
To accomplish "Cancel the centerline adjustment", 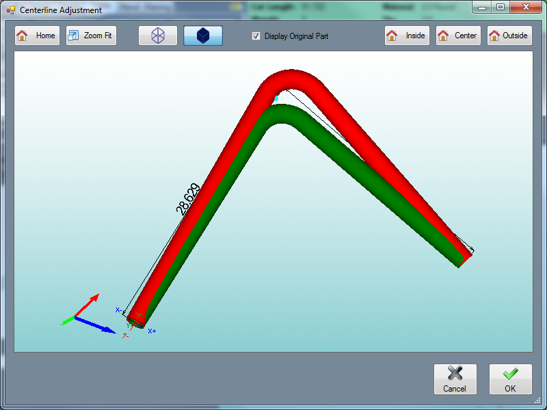I will [455, 379].
